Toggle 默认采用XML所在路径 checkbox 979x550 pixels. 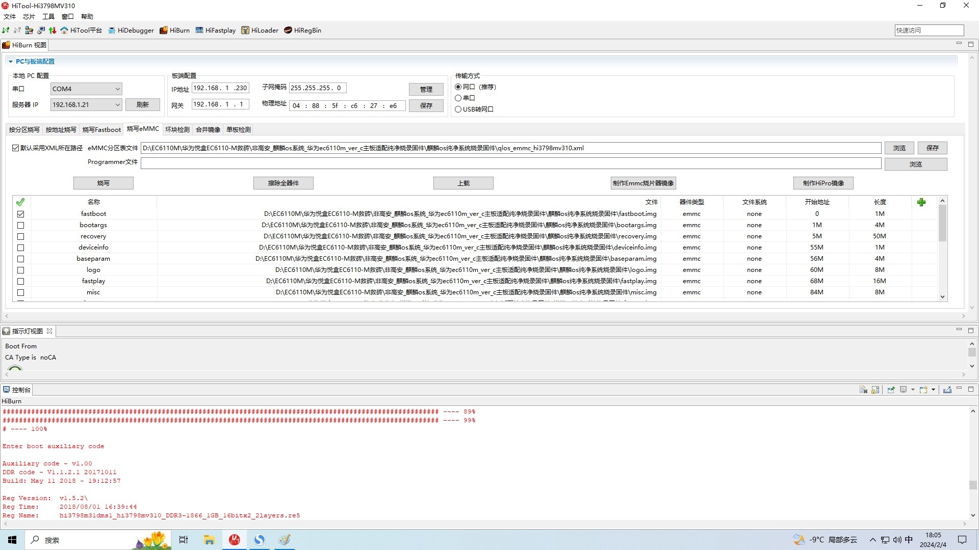point(16,148)
